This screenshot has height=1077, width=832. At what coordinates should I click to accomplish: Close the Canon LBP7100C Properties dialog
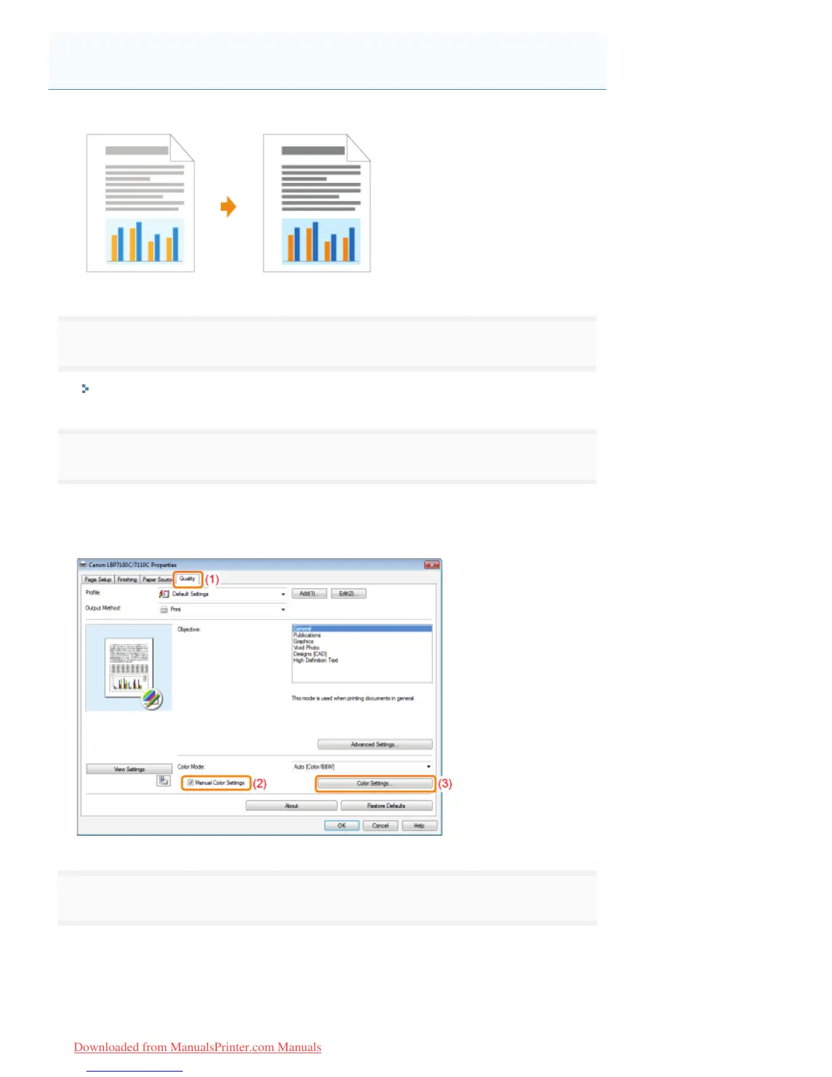[432, 564]
